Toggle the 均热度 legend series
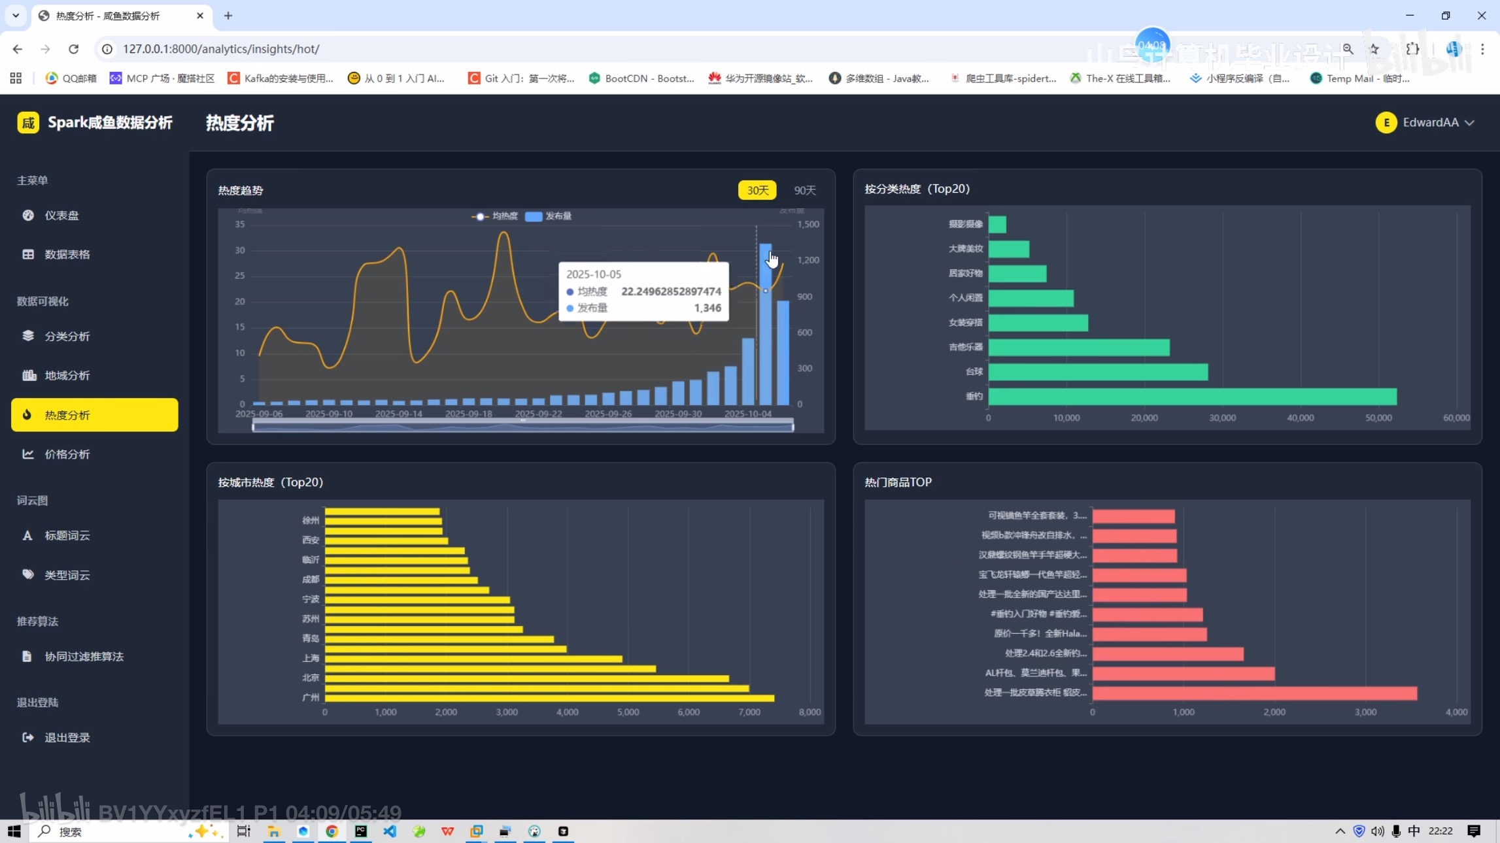The height and width of the screenshot is (843, 1500). (494, 216)
